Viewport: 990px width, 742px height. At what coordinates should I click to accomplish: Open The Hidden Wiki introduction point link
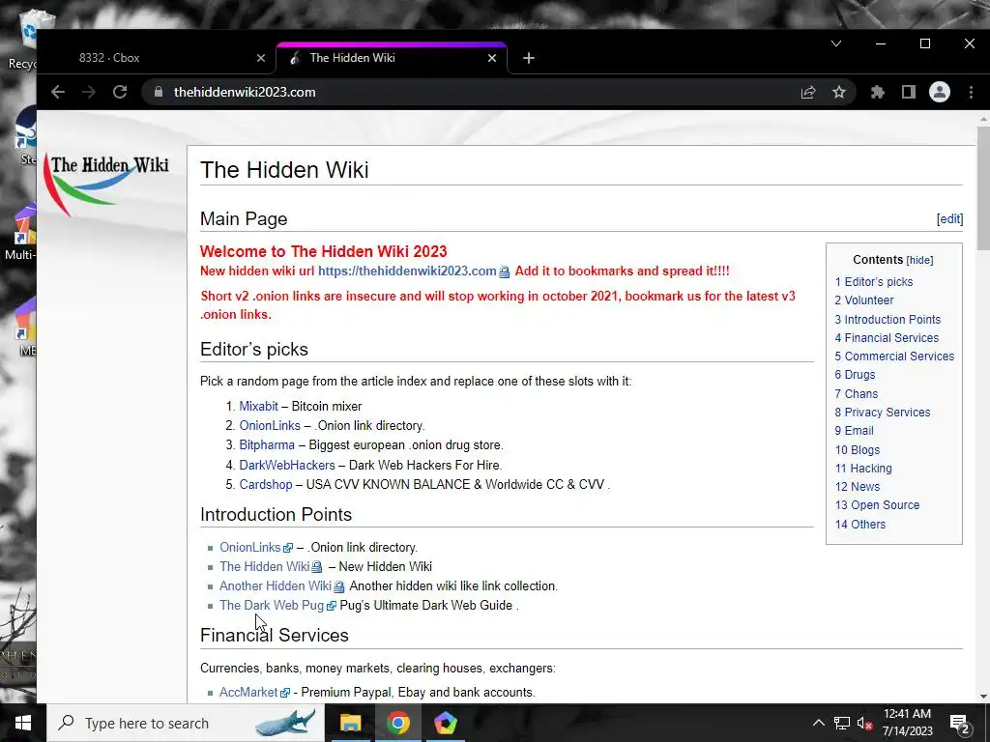tap(265, 566)
